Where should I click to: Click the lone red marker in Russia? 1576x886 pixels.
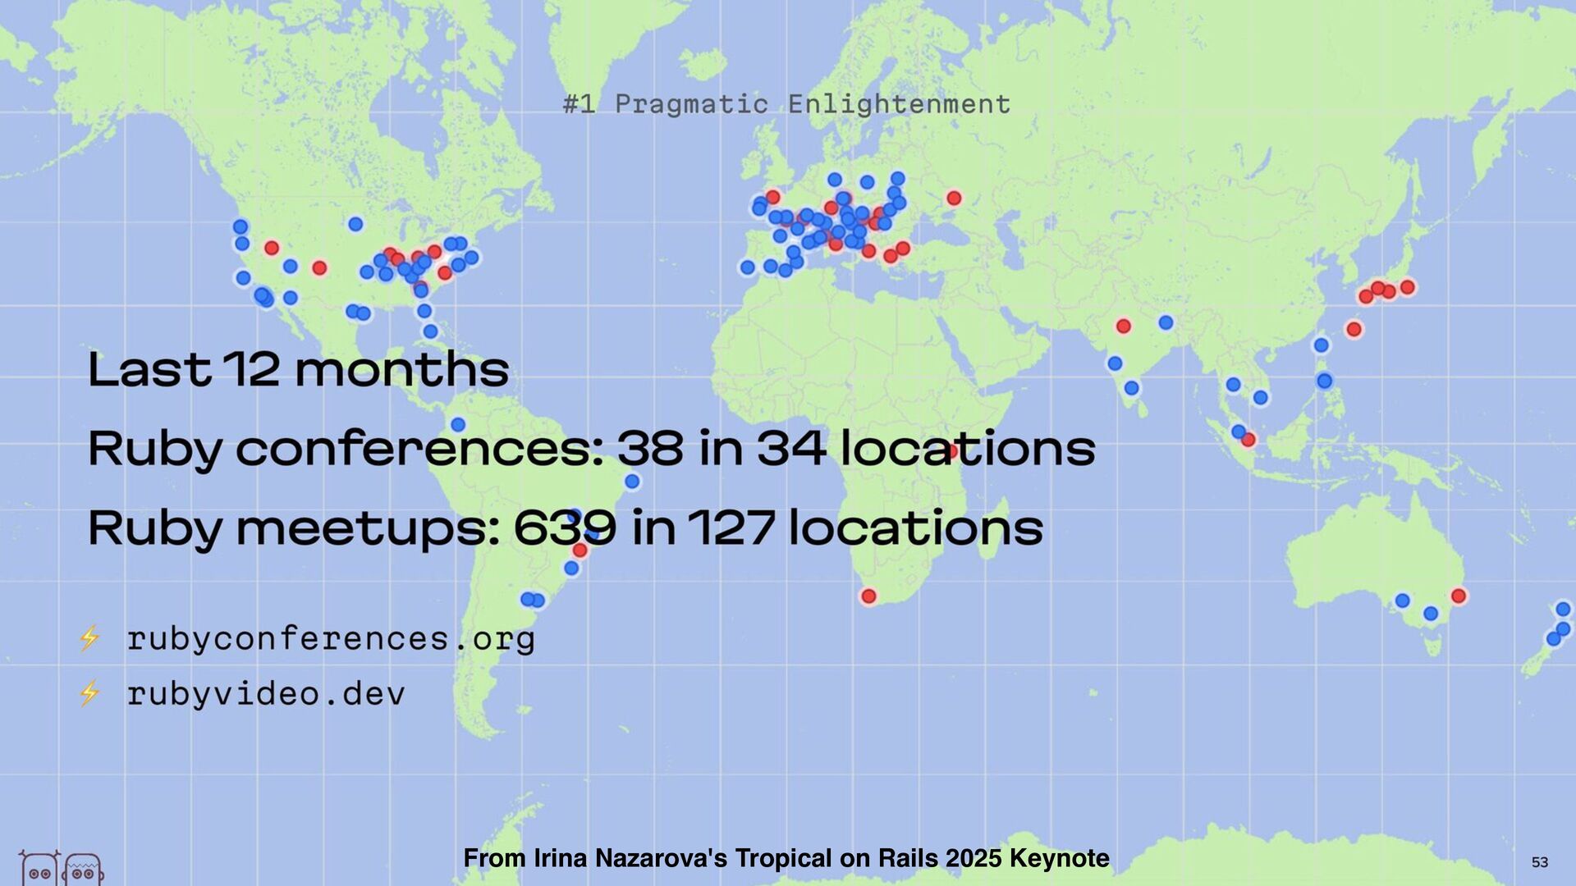point(954,199)
